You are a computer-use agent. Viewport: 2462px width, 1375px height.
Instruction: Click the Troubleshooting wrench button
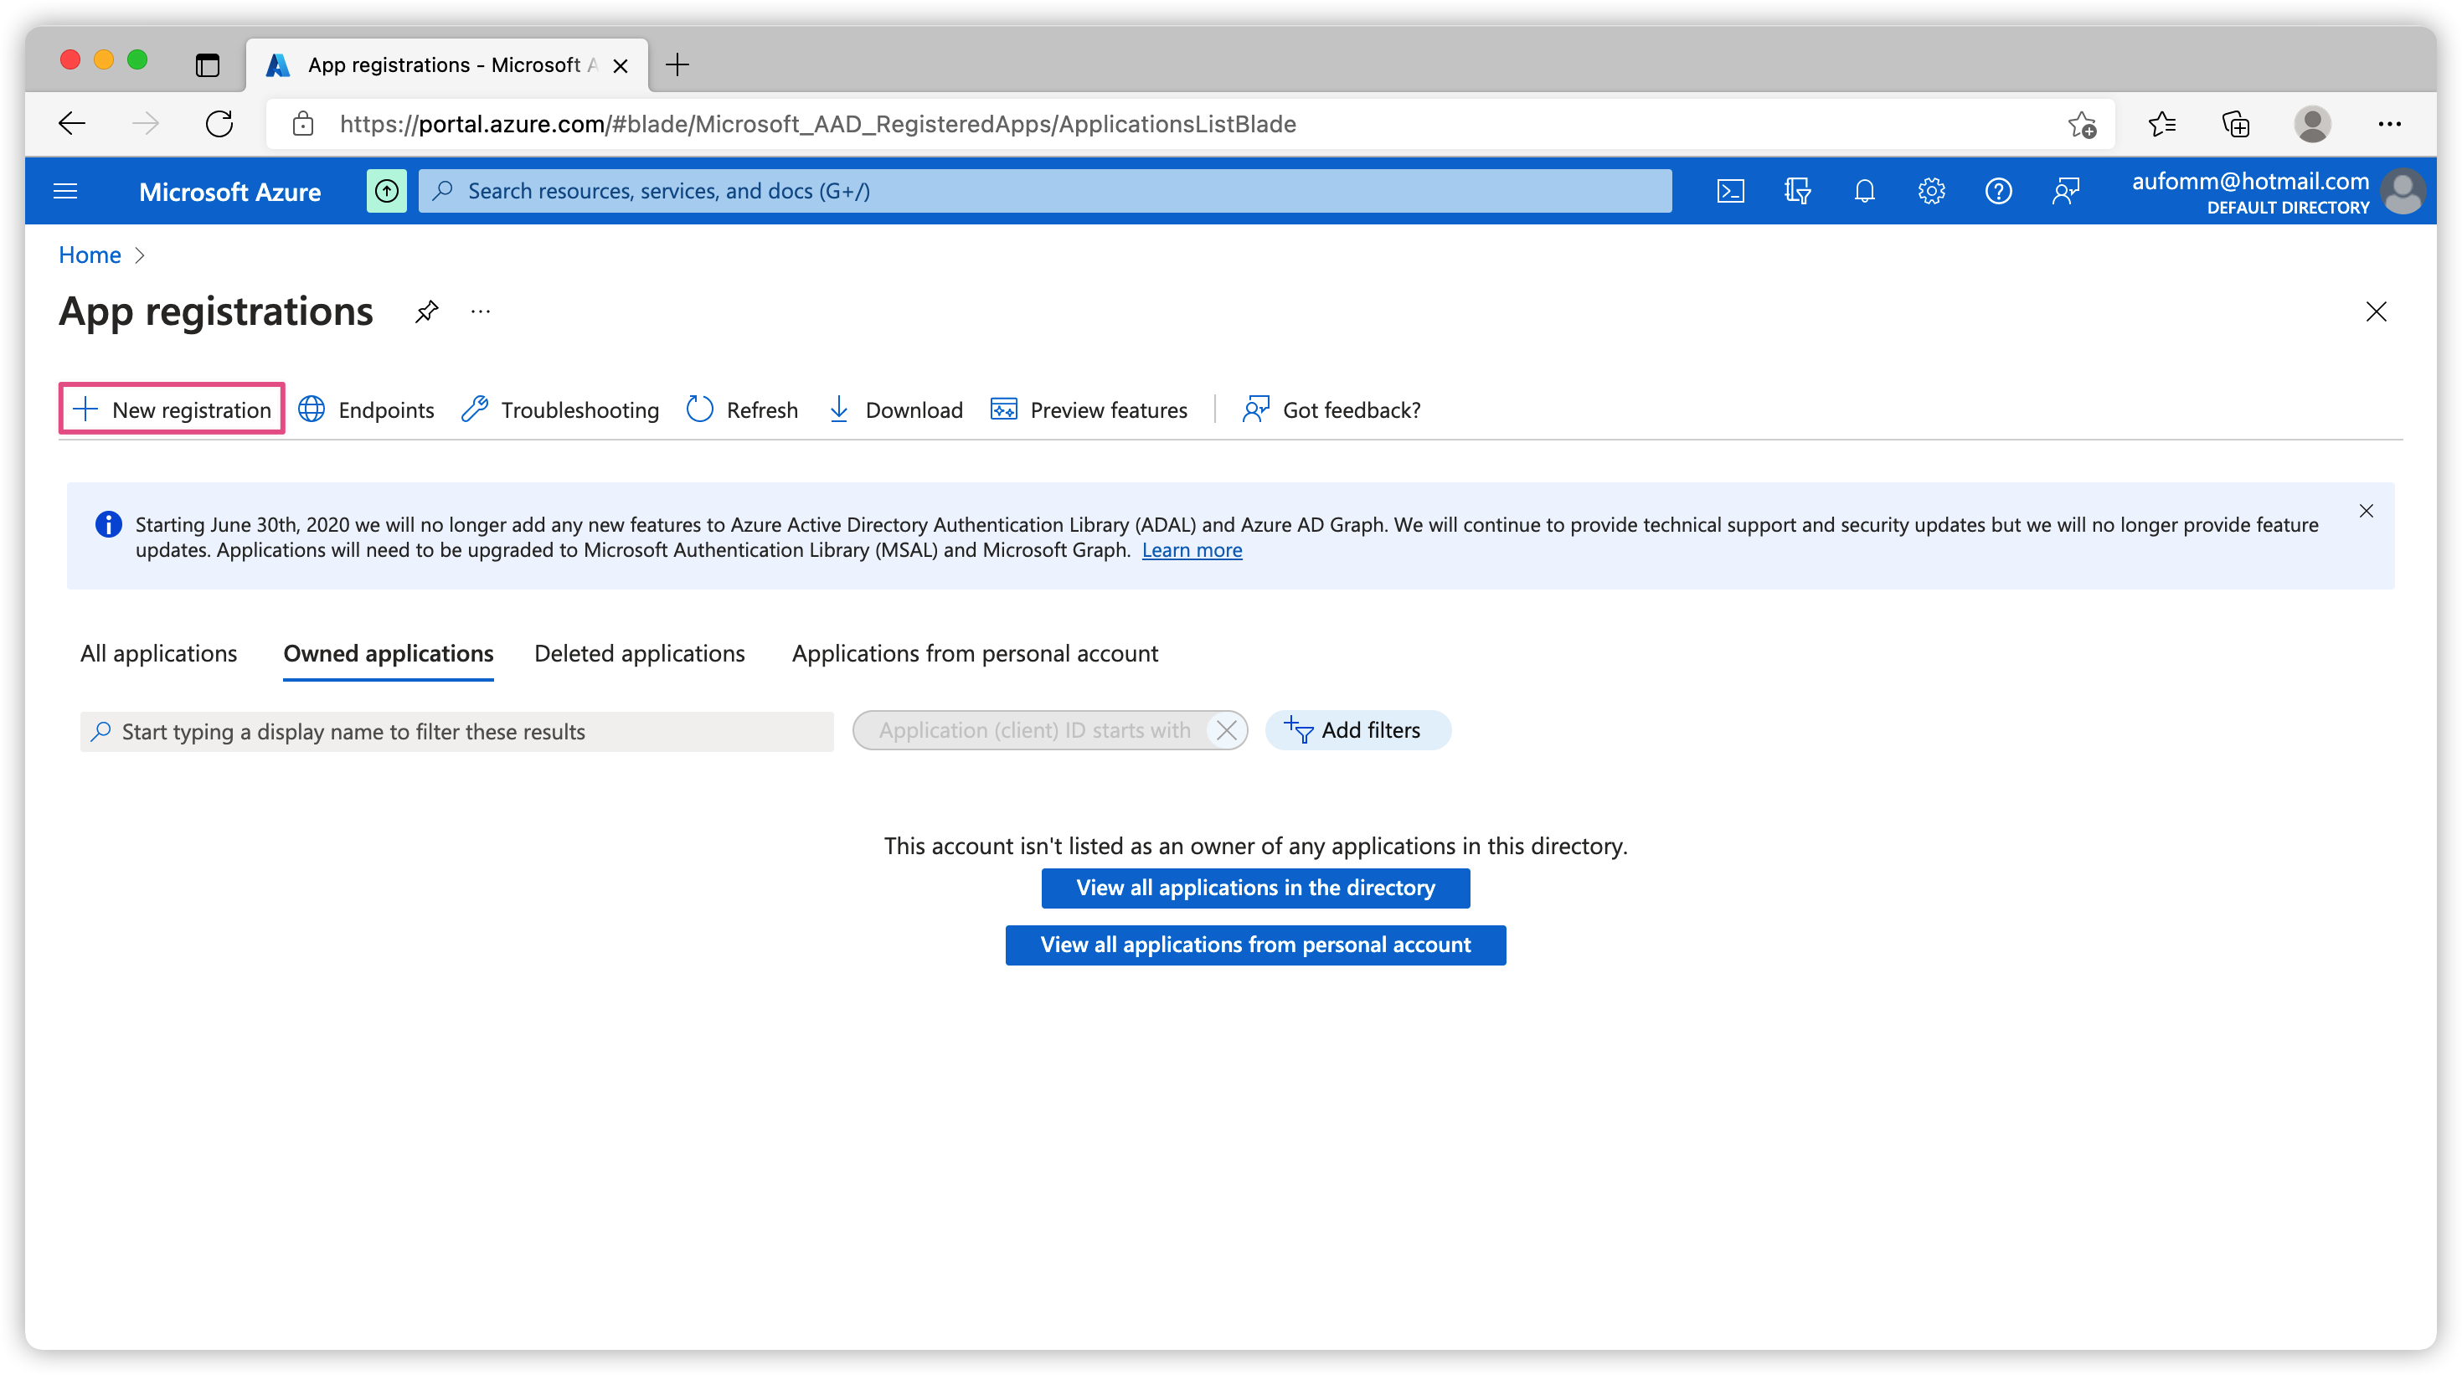click(x=560, y=410)
